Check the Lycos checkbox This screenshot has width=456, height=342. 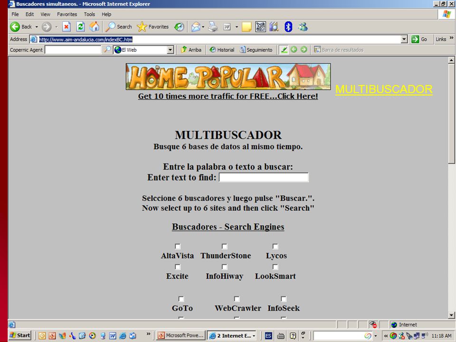pos(275,247)
